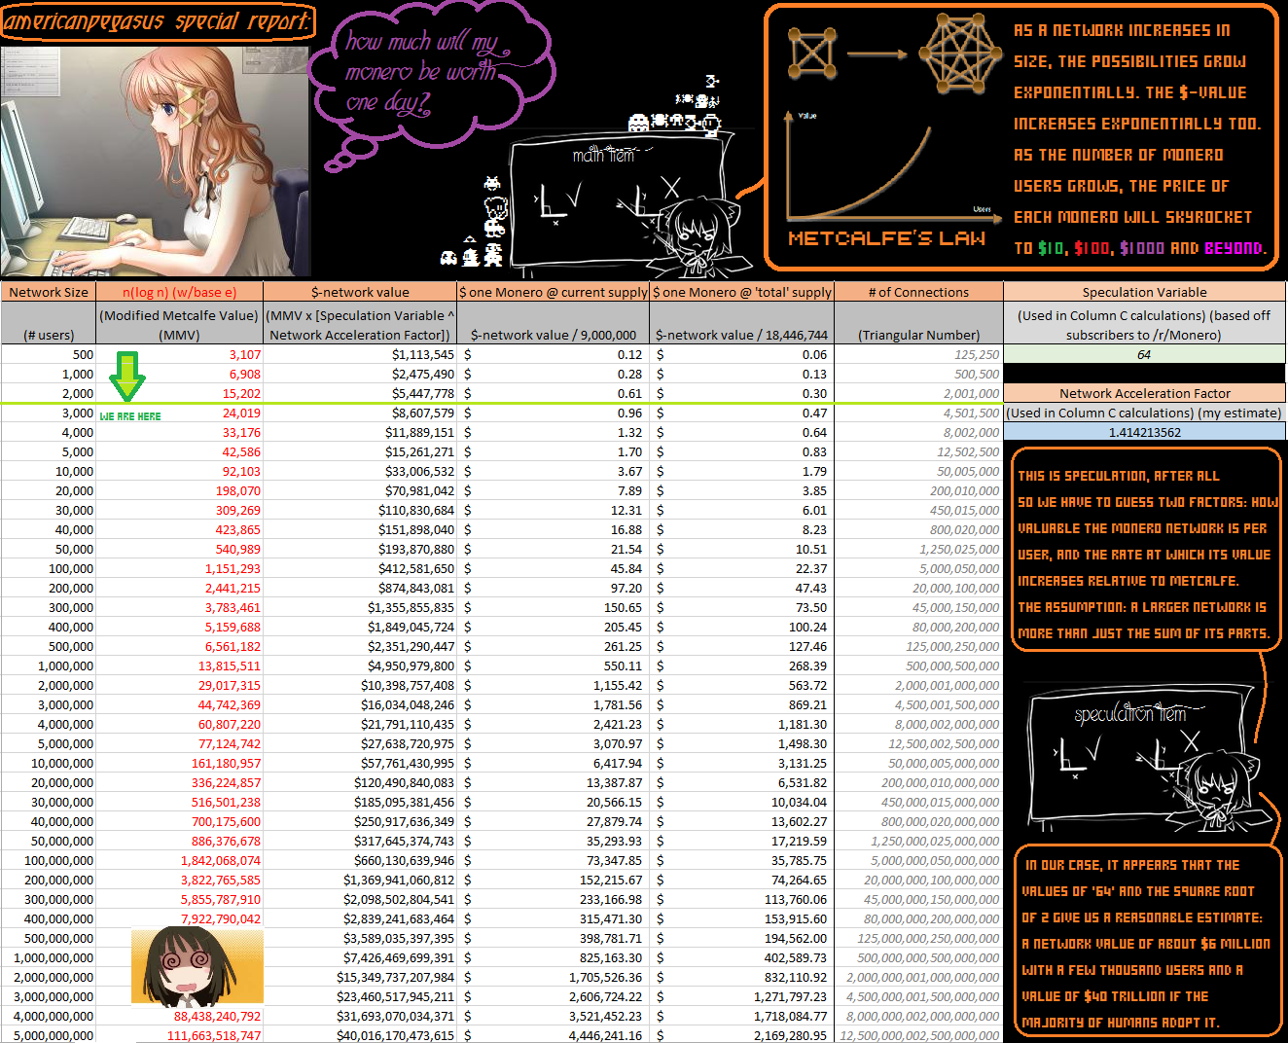Select the acceleration factor cell '1.414213562'
The image size is (1288, 1043).
pos(1144,432)
